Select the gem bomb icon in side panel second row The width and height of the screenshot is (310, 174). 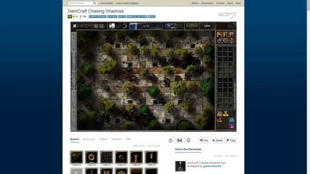(x=219, y=41)
